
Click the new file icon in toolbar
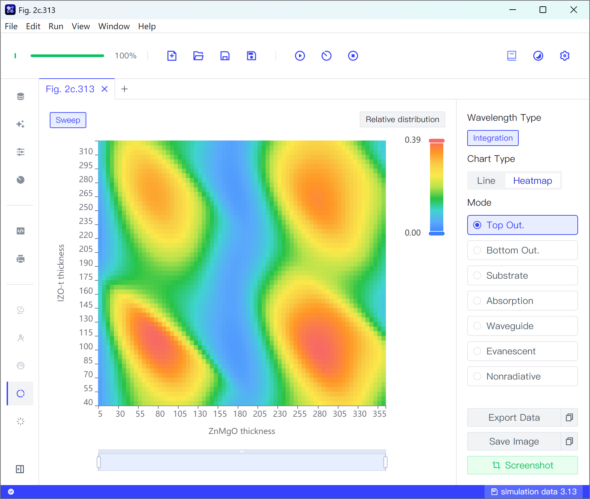coord(172,56)
